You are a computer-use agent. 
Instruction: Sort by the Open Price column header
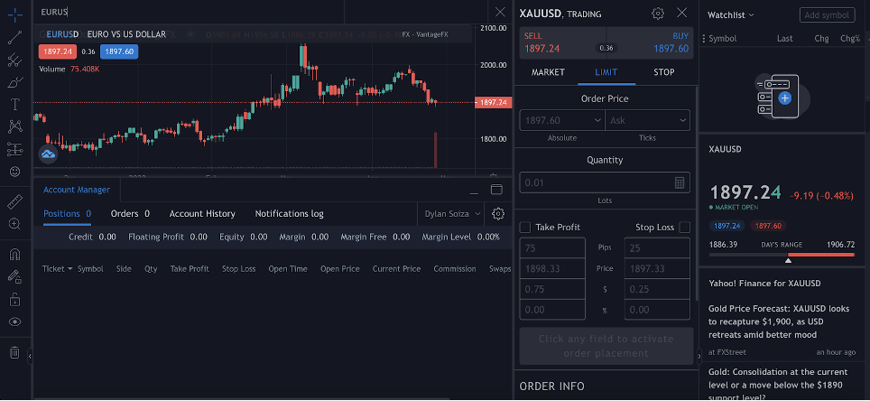tap(340, 269)
